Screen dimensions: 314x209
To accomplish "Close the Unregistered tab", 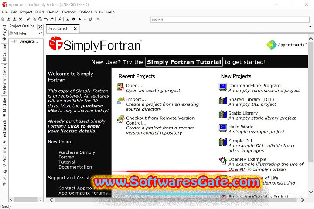I will tap(75, 29).
